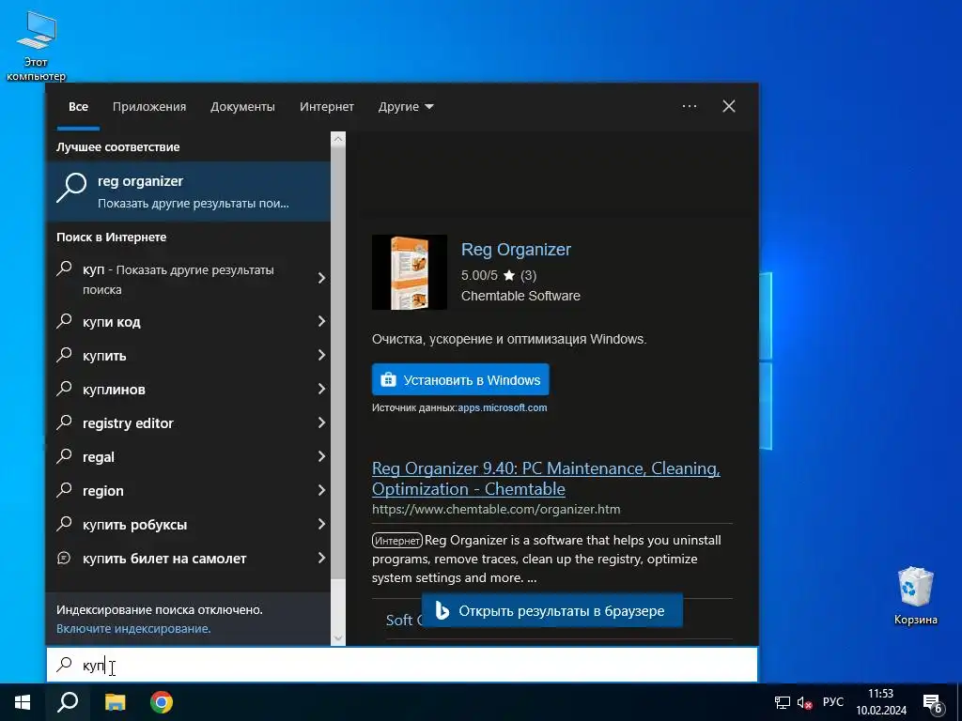Switch to the 'Интернет' tab
Viewport: 962px width, 721px height.
click(326, 107)
